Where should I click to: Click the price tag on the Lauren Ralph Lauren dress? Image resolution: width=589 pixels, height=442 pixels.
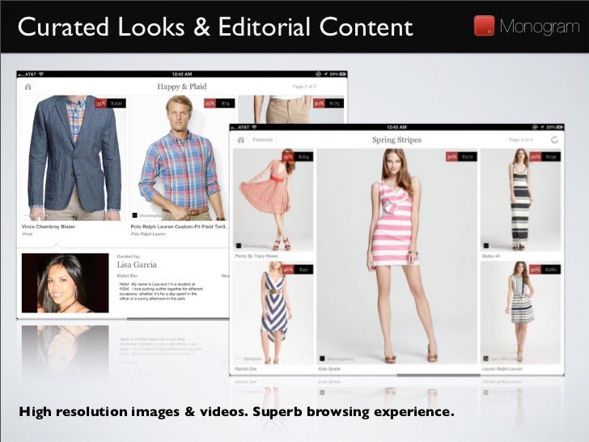click(545, 270)
